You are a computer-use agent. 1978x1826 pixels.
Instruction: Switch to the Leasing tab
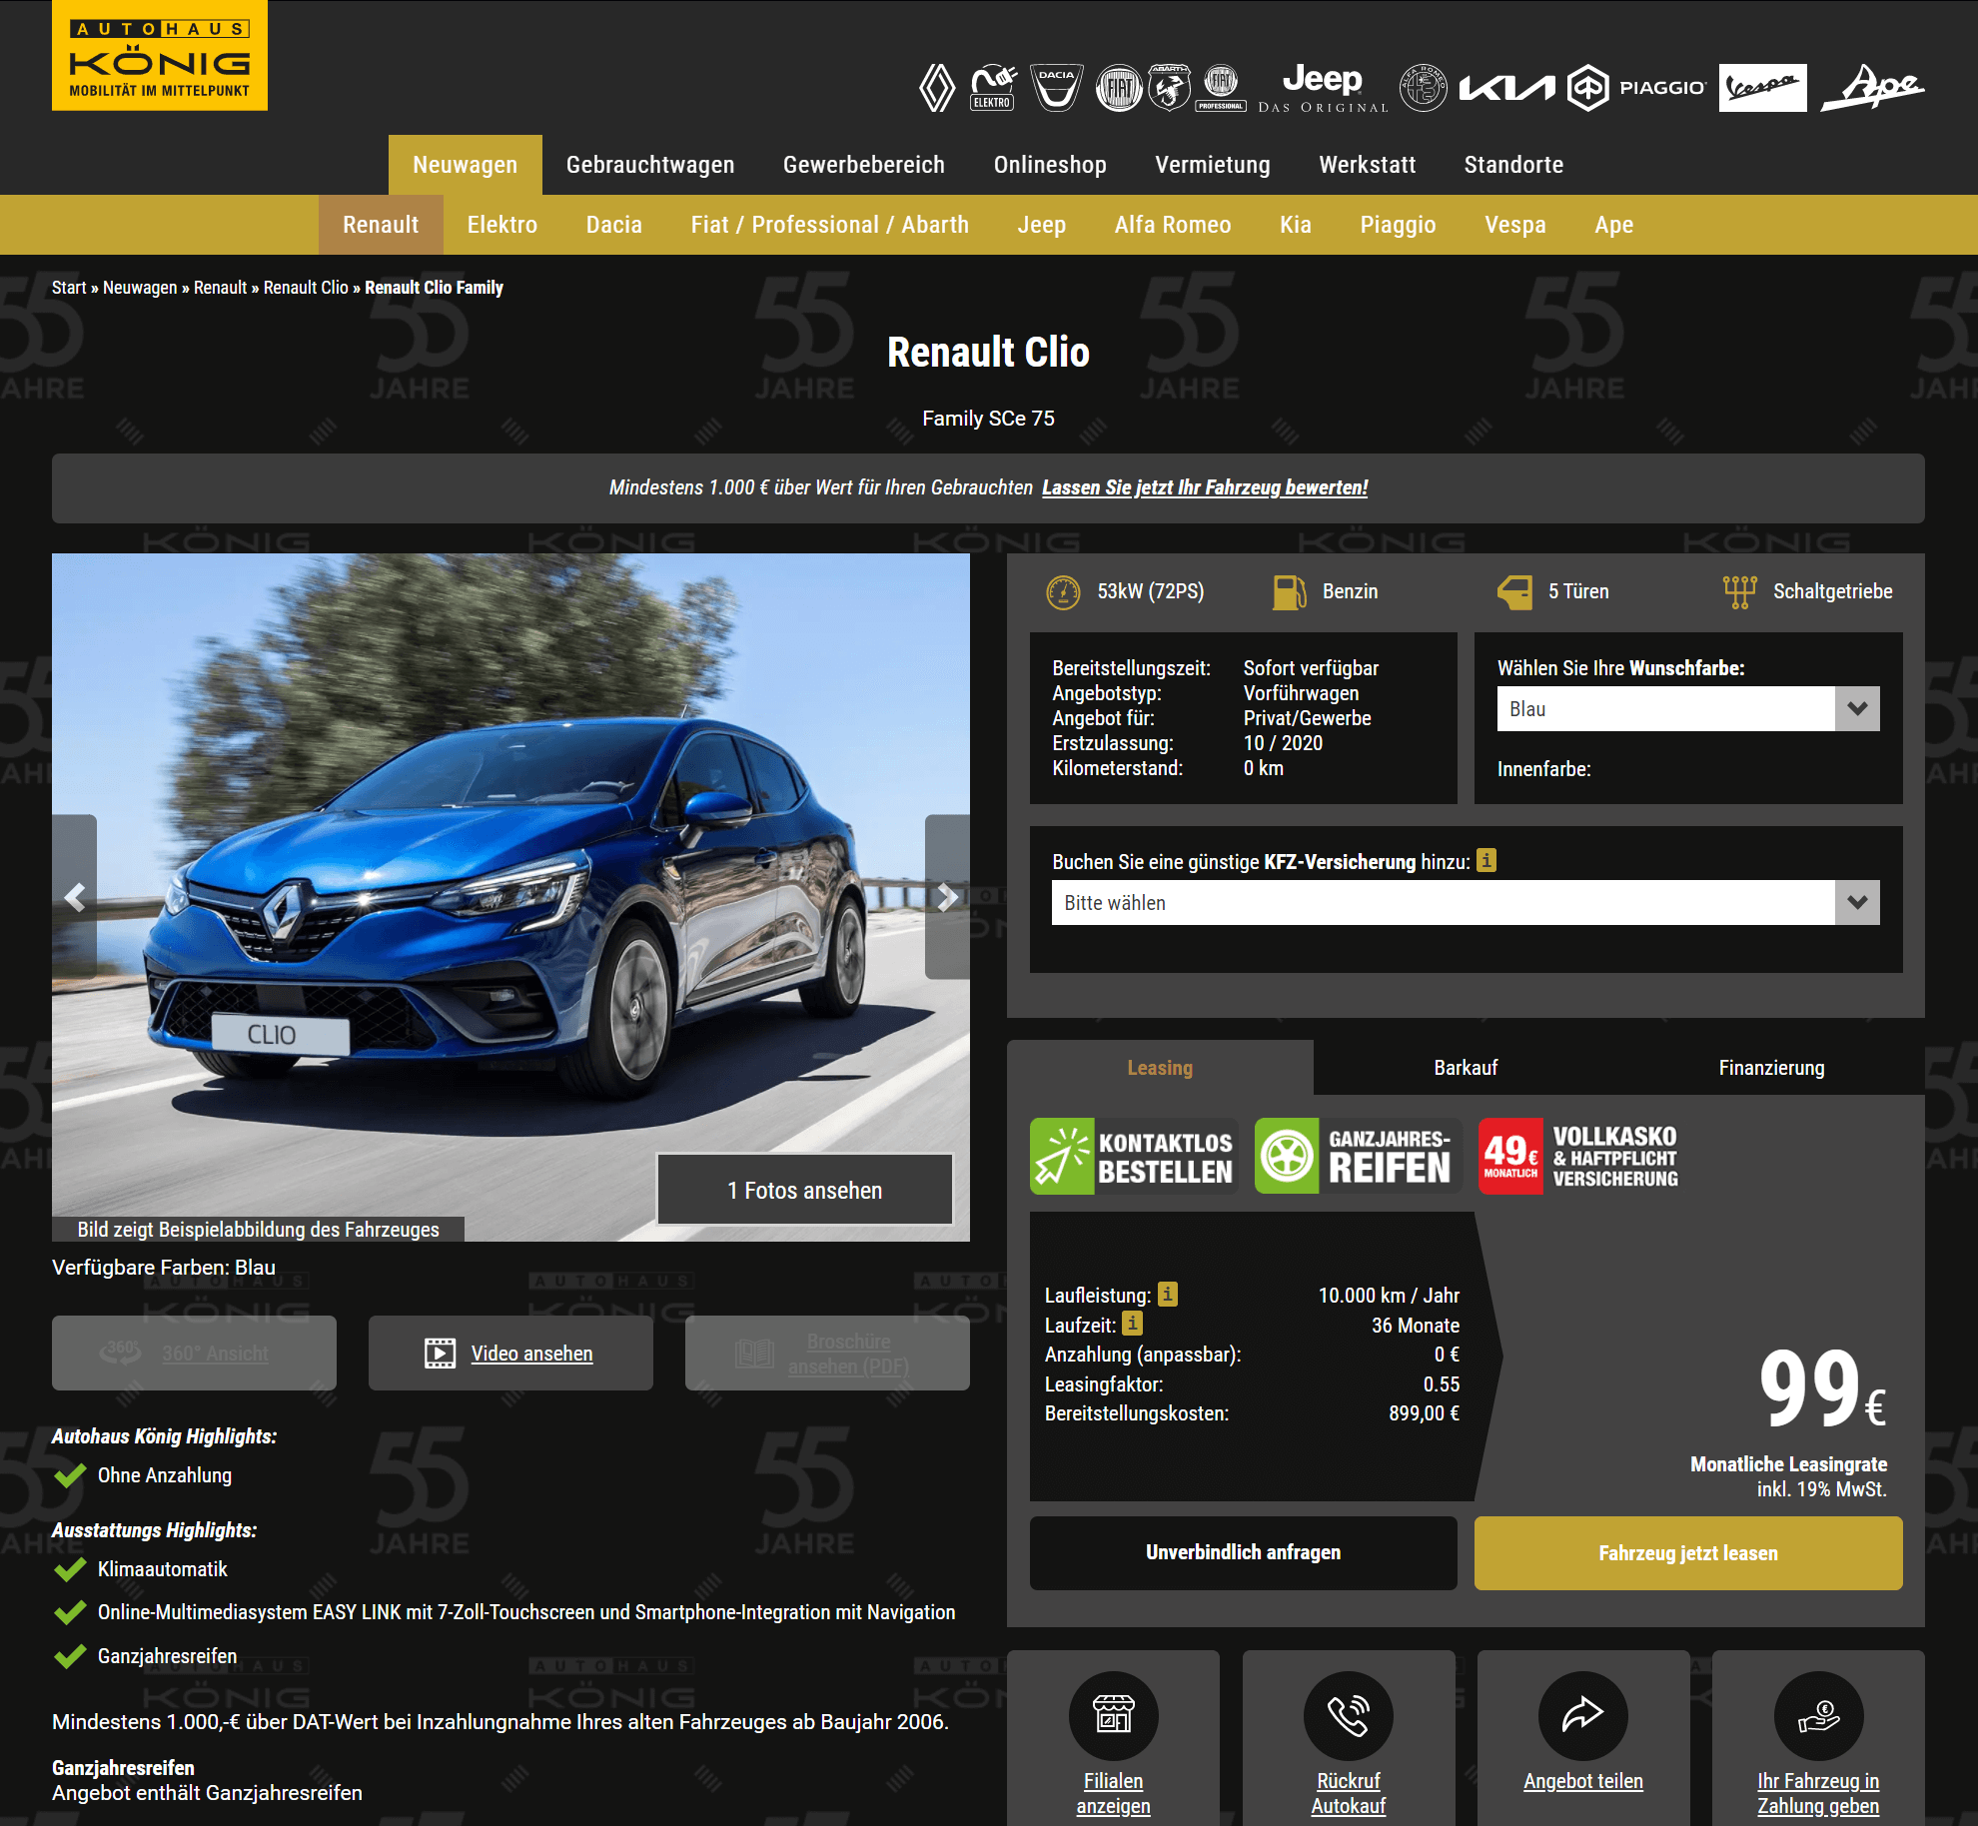click(1160, 1068)
